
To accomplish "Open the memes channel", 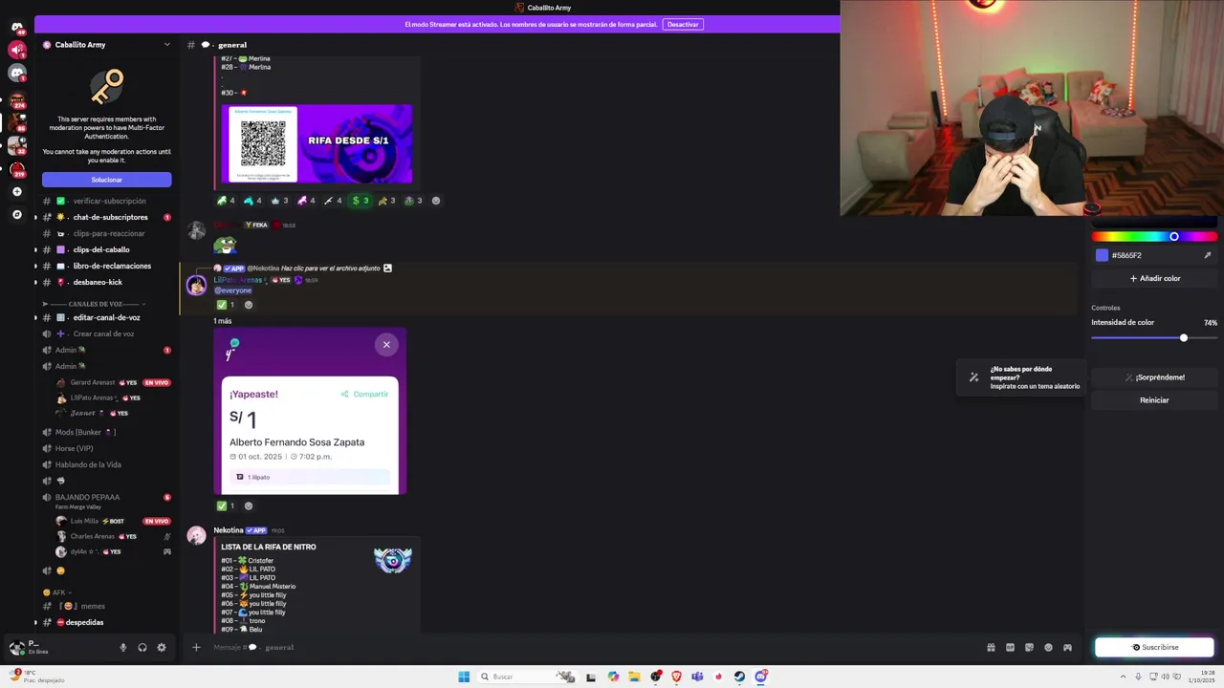I will tap(107, 606).
